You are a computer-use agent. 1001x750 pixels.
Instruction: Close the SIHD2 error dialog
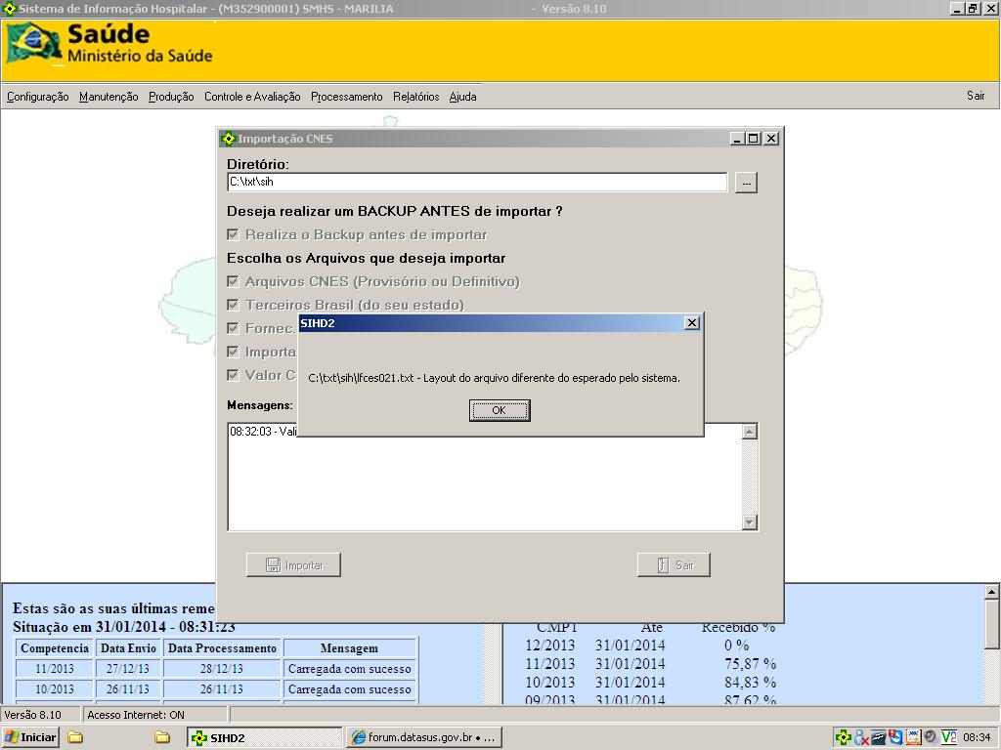click(692, 323)
